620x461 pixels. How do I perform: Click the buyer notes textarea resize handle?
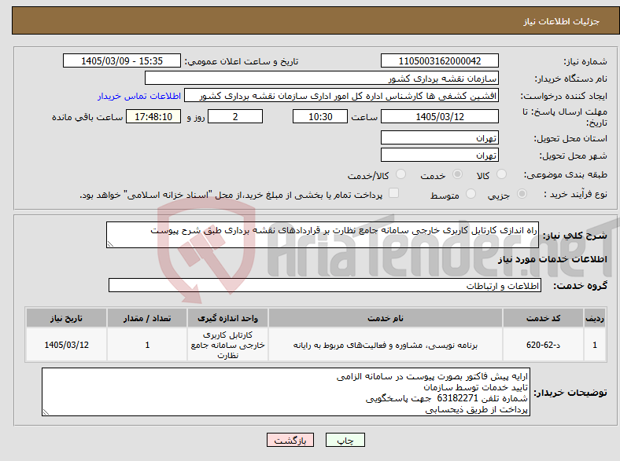(x=46, y=412)
